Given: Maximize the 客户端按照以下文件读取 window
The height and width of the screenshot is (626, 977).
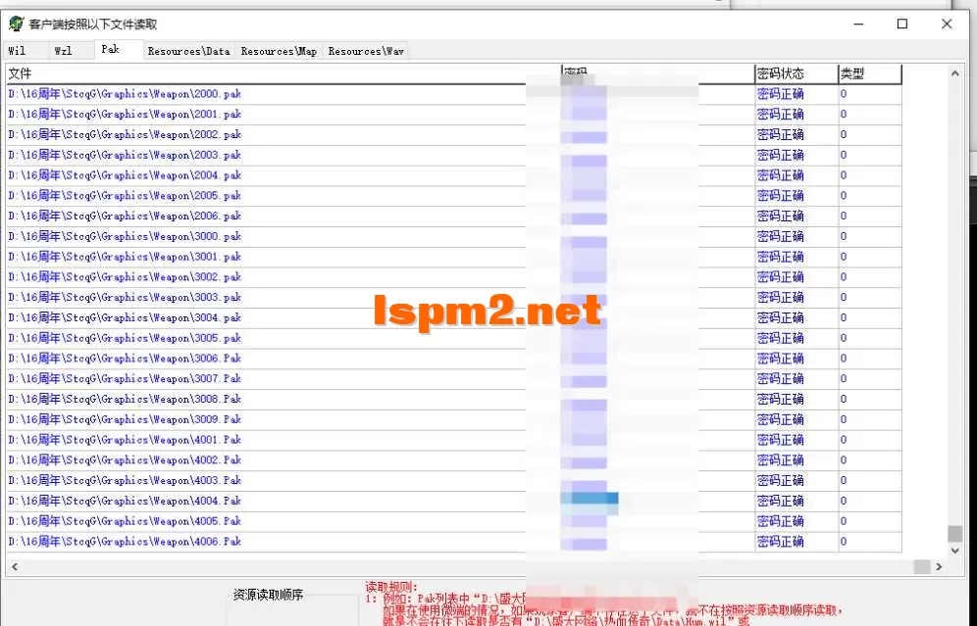Looking at the screenshot, I should pyautogui.click(x=902, y=24).
